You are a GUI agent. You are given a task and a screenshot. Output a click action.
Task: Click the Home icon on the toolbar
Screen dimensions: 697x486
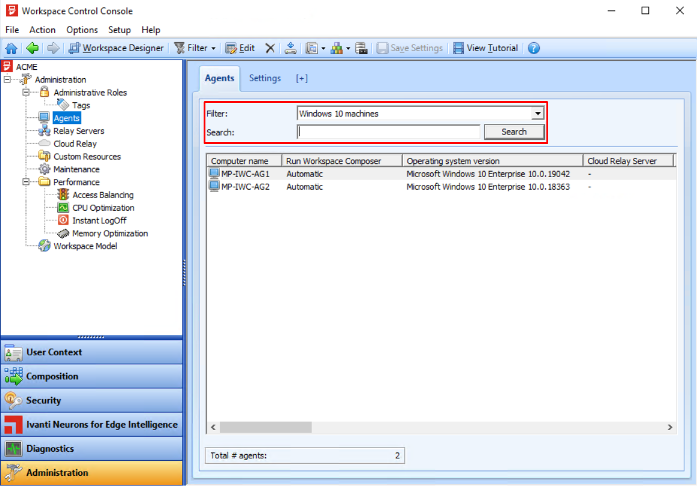tap(11, 48)
